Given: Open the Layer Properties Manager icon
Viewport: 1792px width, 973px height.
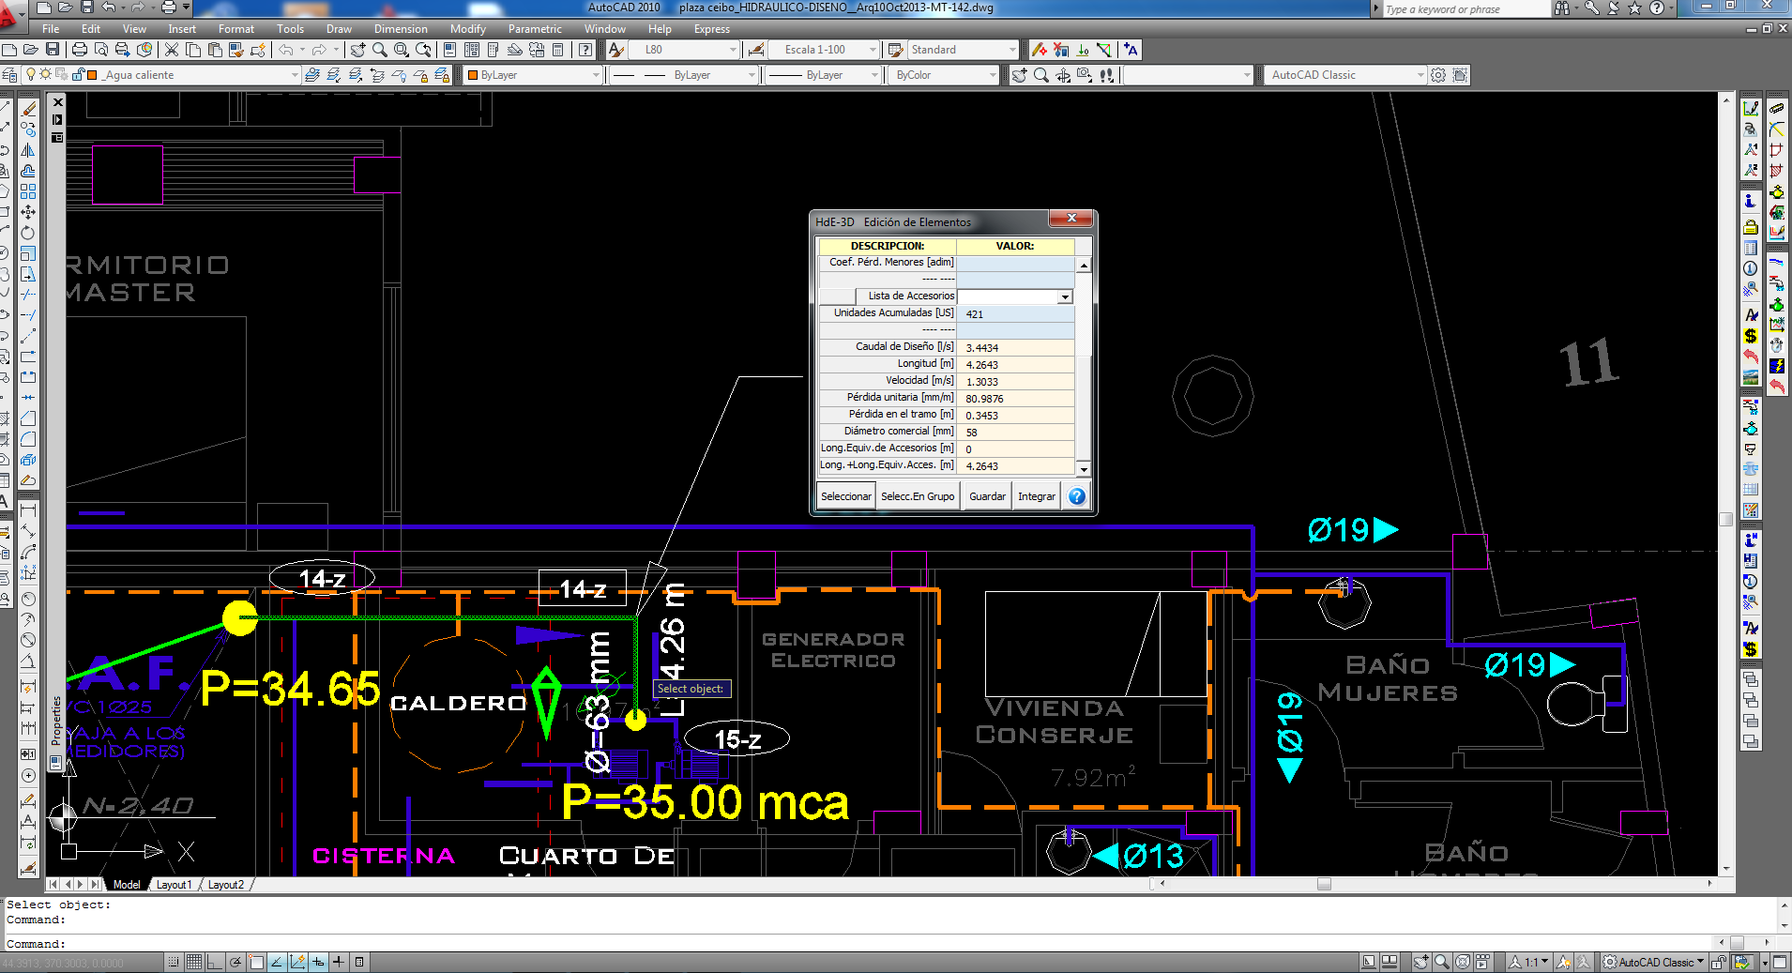Looking at the screenshot, I should coord(9,75).
